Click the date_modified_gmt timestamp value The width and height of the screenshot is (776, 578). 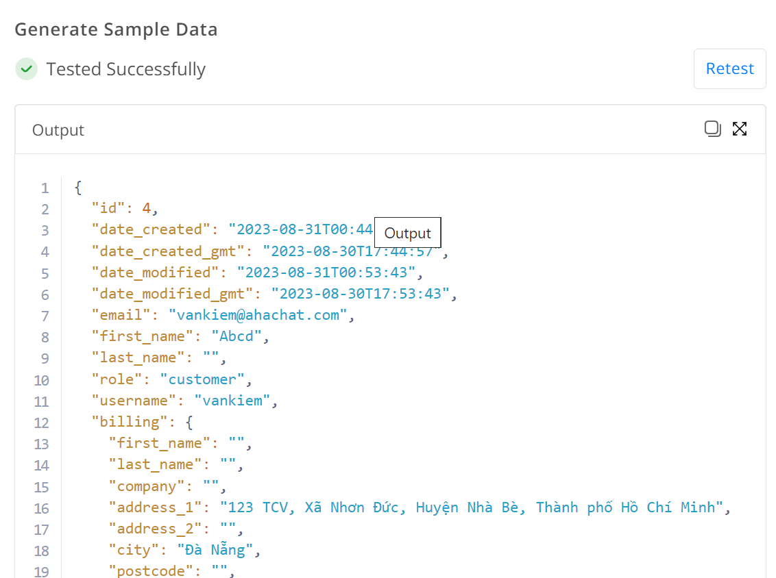360,294
